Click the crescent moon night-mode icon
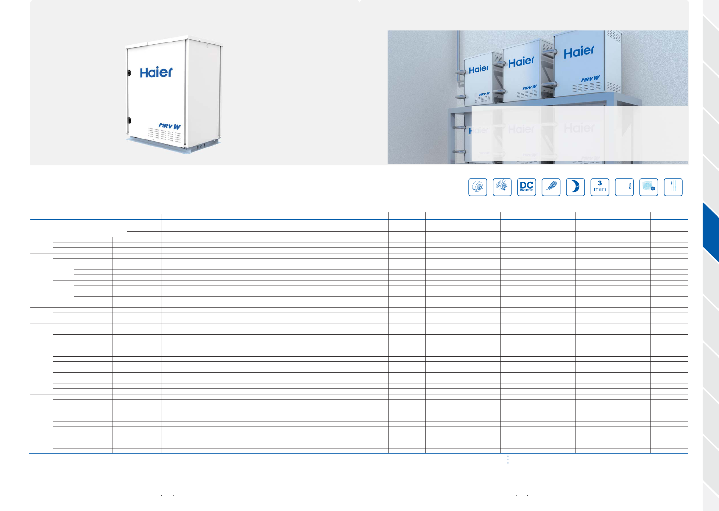The height and width of the screenshot is (511, 719). pos(575,187)
